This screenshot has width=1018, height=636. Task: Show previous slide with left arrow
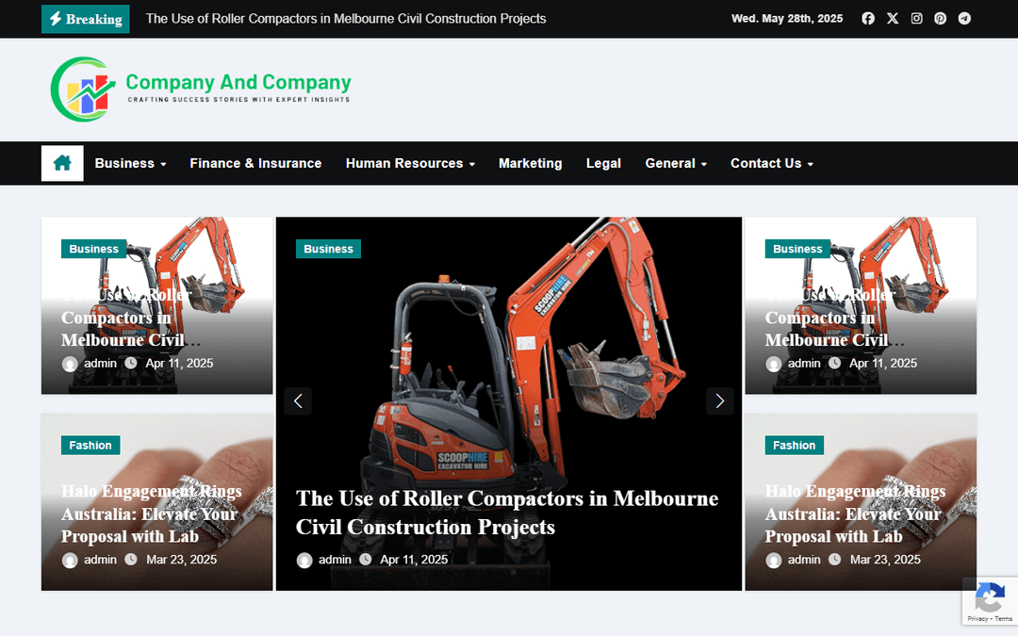click(x=298, y=401)
